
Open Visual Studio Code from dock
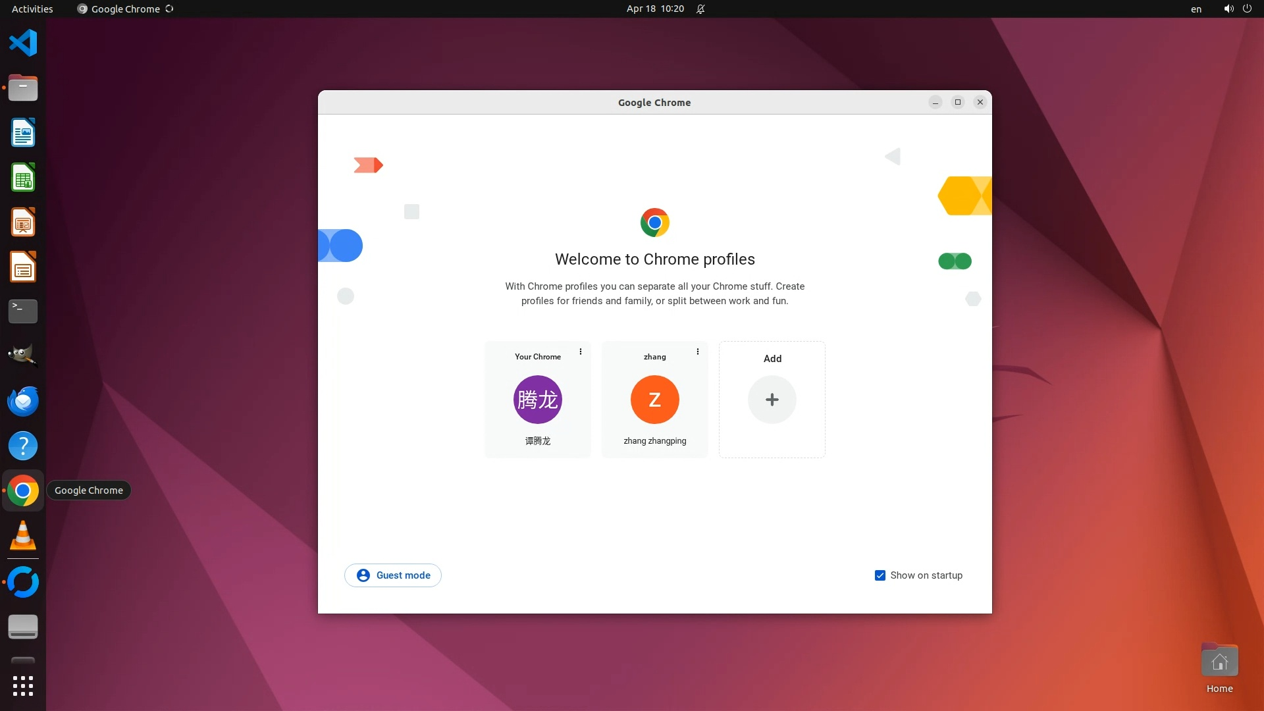coord(23,43)
